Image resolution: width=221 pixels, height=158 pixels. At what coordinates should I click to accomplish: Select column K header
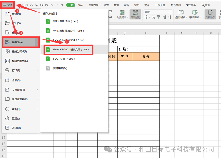point(146,33)
